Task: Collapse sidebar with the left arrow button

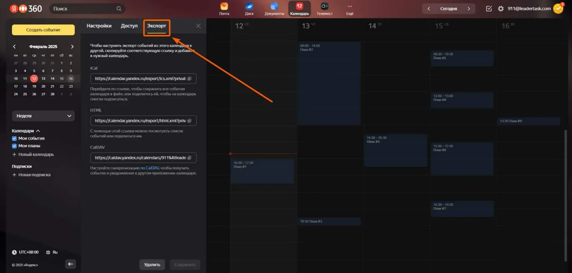Action: [x=71, y=264]
